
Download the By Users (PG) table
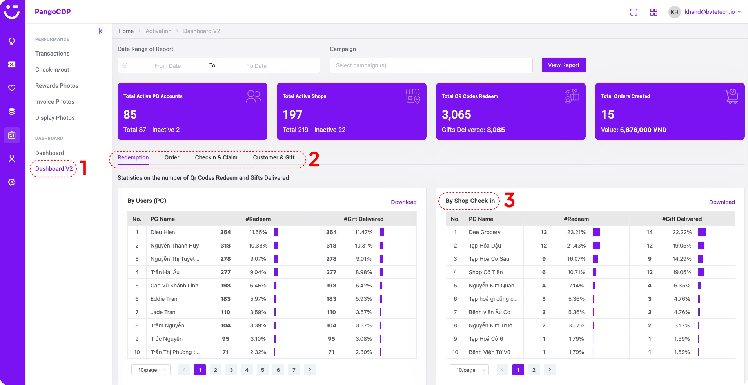tap(403, 202)
